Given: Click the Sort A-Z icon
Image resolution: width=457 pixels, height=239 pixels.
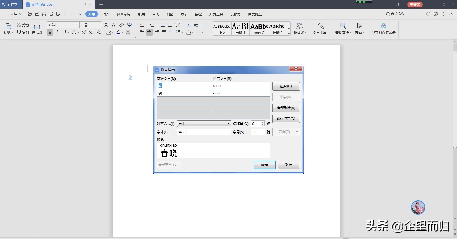Looking at the screenshot, I should 188,25.
